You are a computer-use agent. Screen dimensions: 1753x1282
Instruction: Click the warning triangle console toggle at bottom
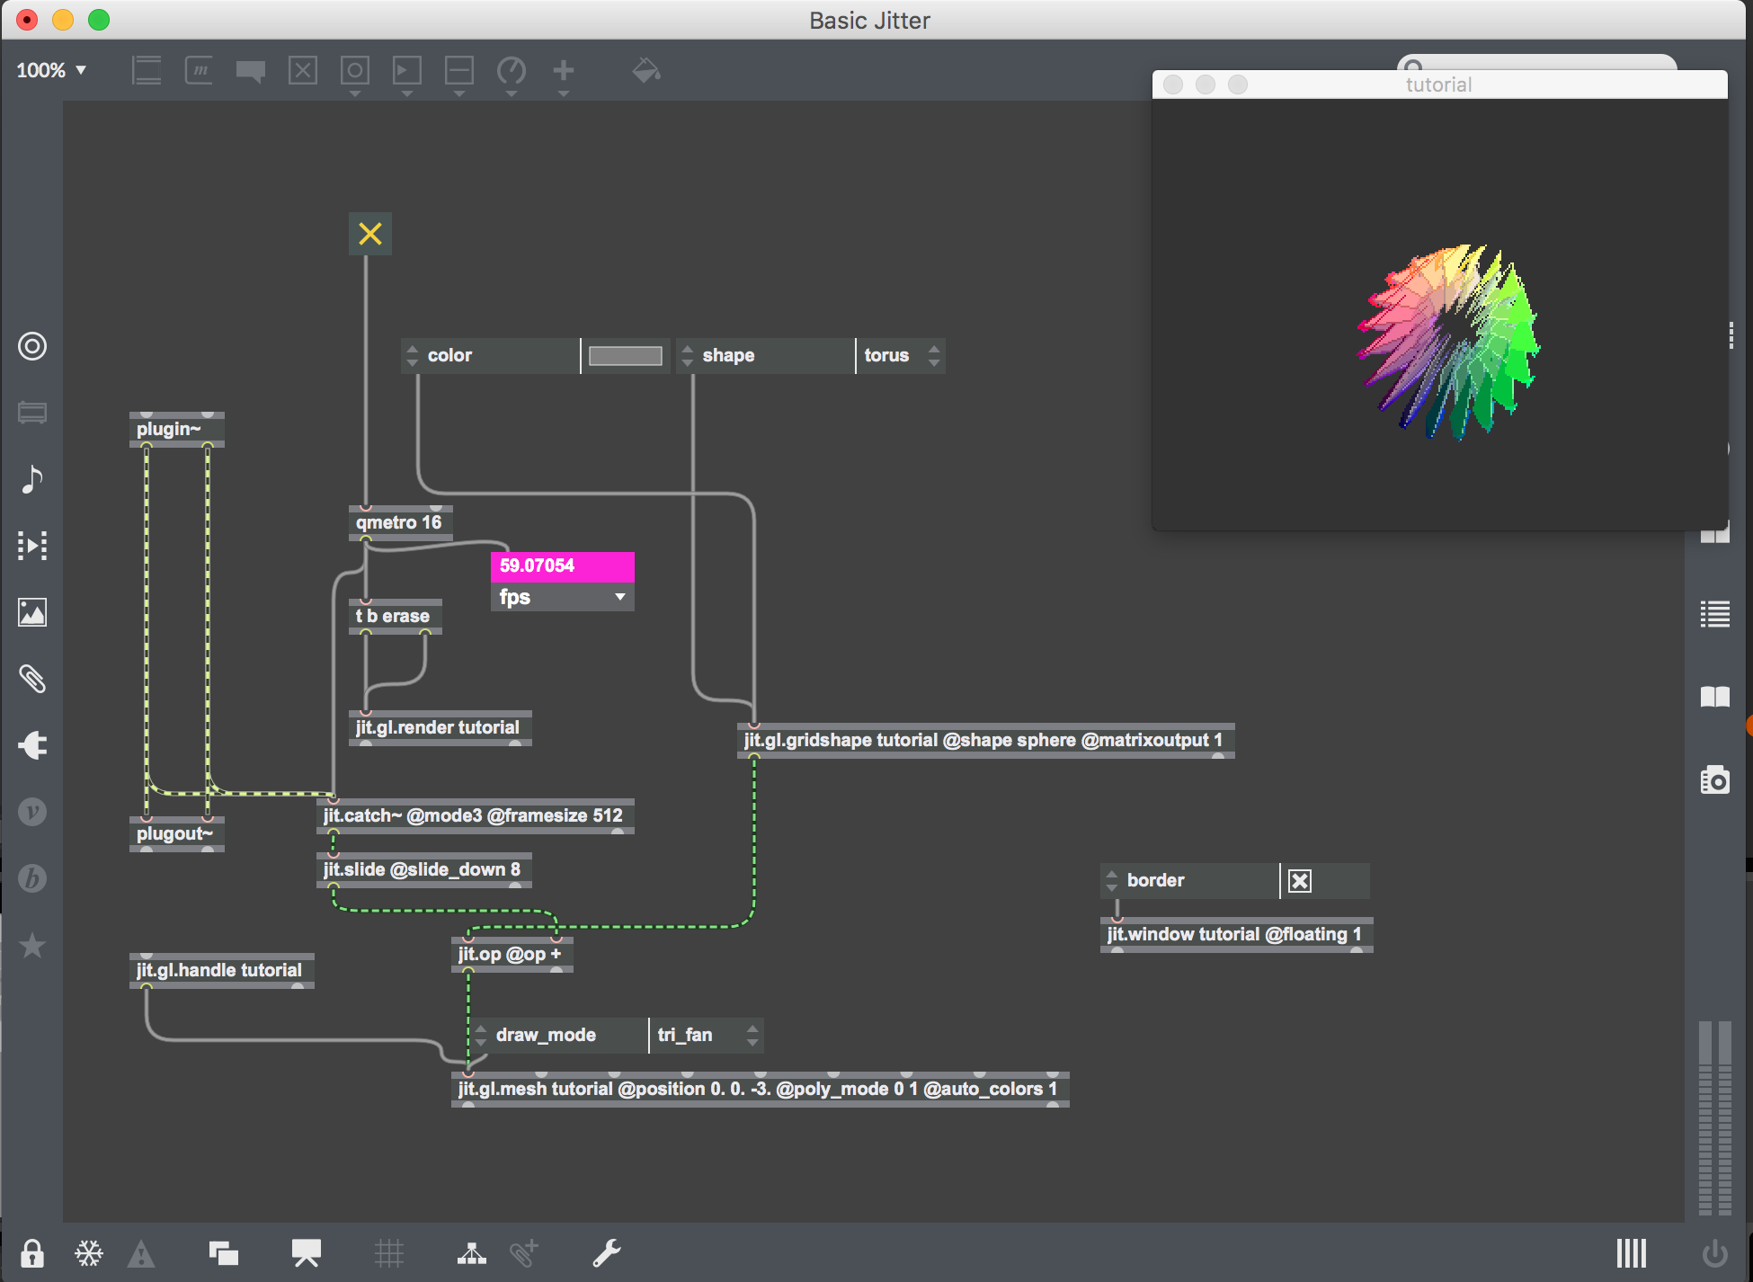pos(141,1251)
